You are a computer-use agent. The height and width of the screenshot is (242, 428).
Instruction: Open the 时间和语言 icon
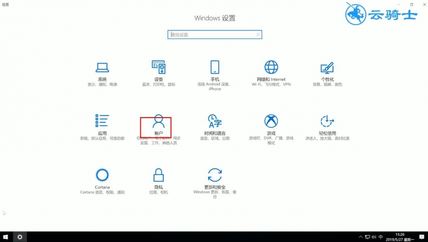(x=215, y=121)
